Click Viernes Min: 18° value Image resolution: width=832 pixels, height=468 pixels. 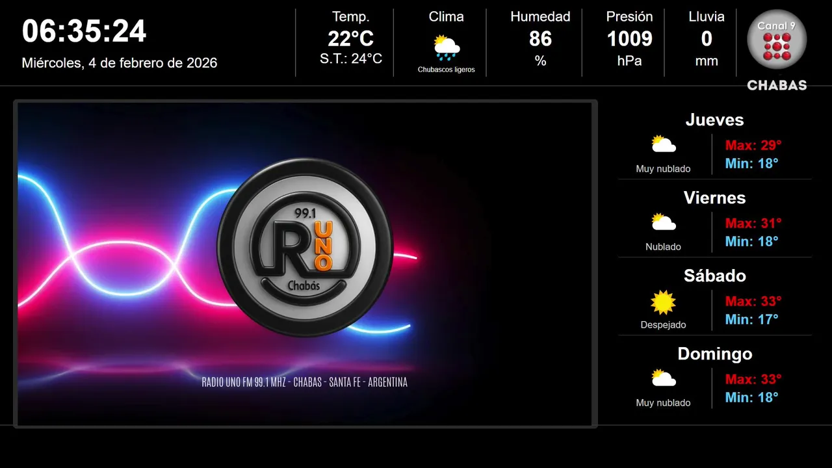751,241
